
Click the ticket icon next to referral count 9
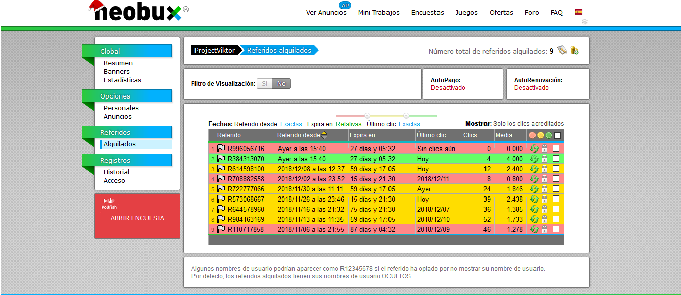pos(562,50)
